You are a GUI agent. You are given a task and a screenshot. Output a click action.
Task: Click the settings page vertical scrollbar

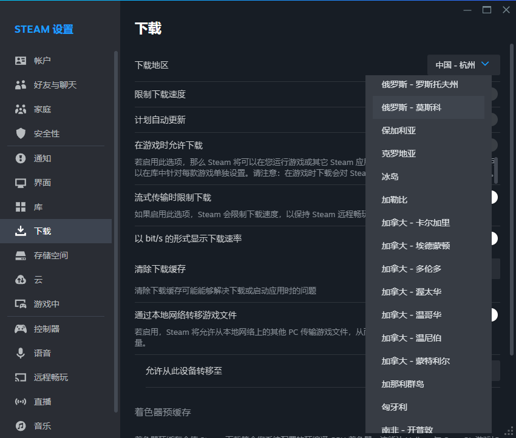[x=512, y=199]
